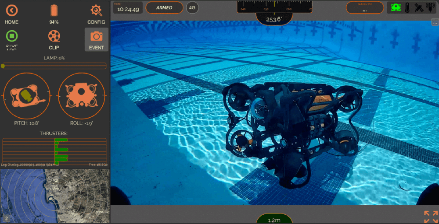
Task: Set lamp brightness slider handle
Action: tap(3, 66)
